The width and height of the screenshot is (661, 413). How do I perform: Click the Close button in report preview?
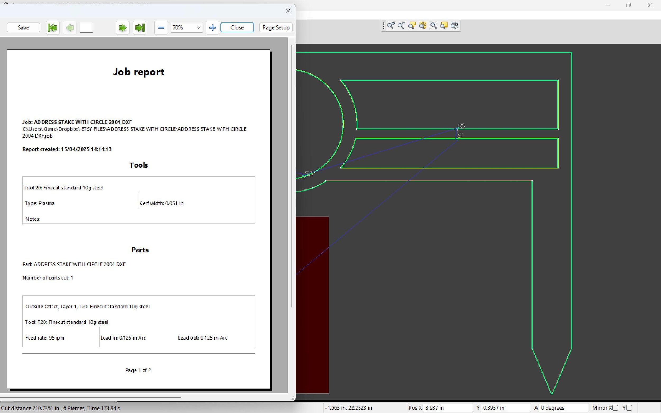click(x=237, y=27)
